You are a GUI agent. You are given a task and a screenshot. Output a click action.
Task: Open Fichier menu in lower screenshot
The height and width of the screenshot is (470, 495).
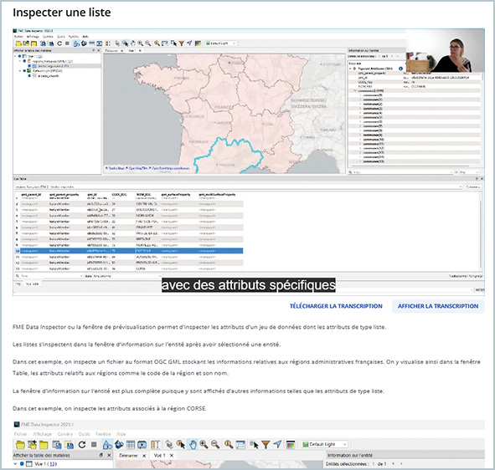[20, 434]
